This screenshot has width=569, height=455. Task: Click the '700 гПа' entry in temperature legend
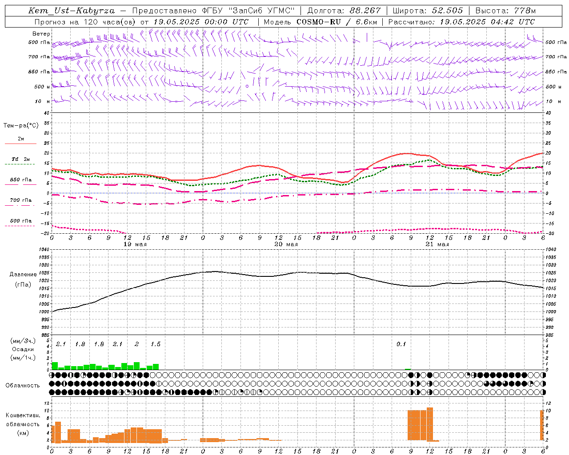pos(21,200)
